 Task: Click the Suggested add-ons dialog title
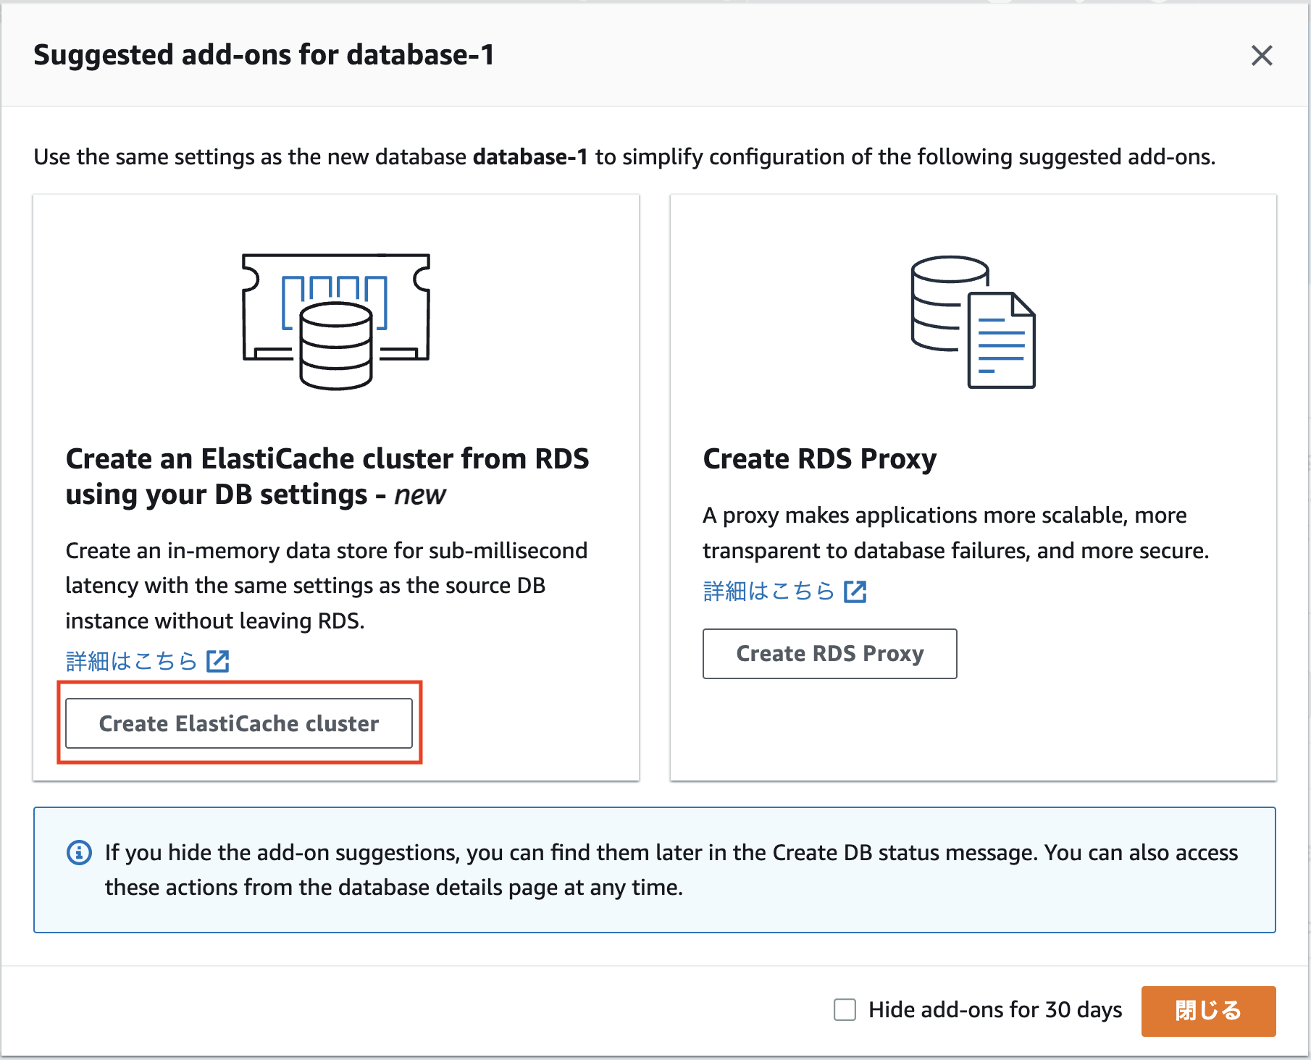(264, 54)
